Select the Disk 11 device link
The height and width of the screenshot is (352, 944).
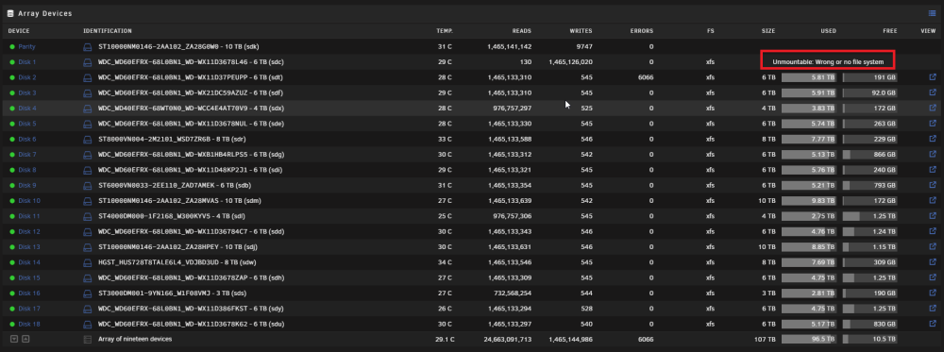tap(29, 216)
